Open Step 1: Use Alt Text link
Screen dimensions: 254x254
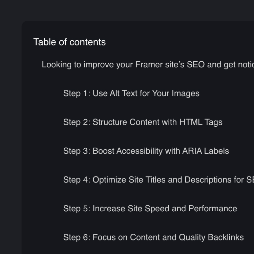131,93
